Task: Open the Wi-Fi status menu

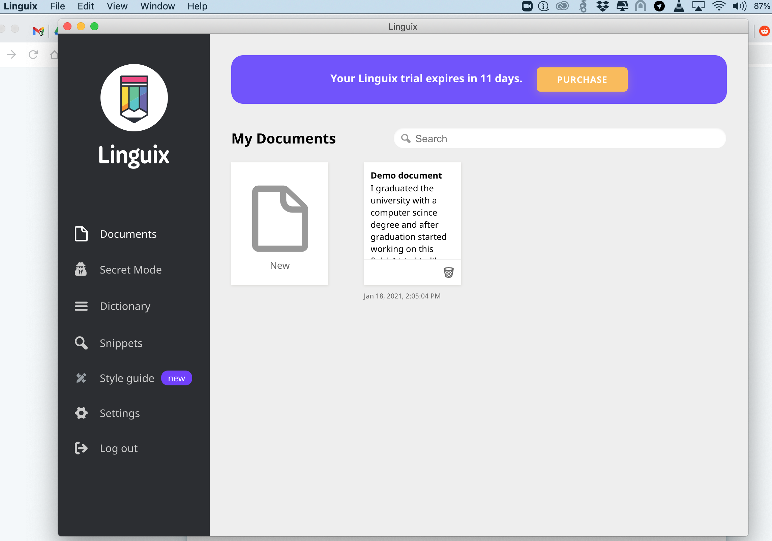Action: [718, 6]
